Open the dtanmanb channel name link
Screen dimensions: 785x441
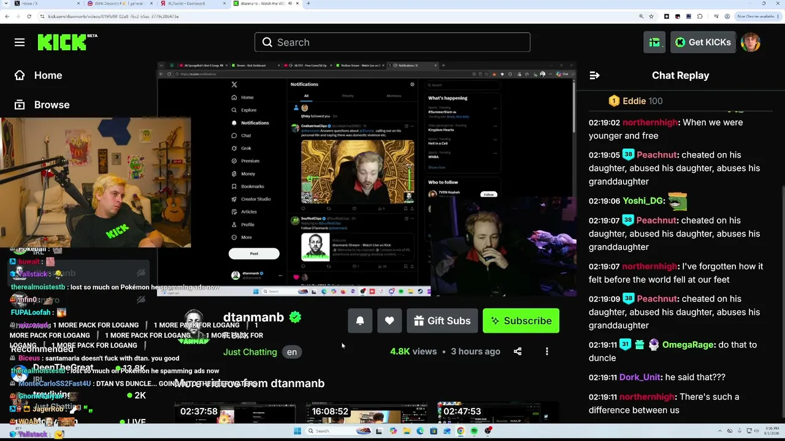pyautogui.click(x=253, y=317)
